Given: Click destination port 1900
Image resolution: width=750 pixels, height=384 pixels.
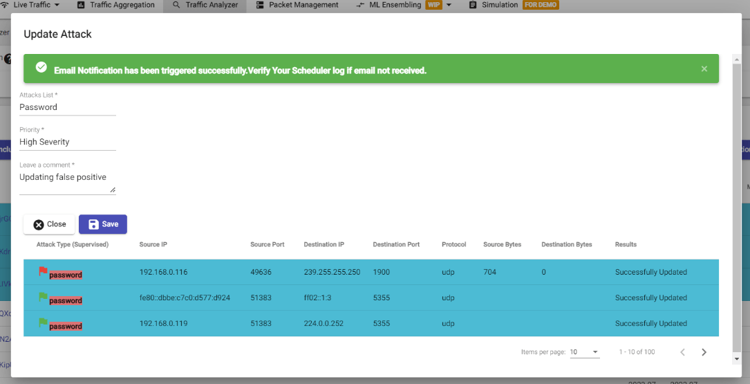Looking at the screenshot, I should 381,272.
